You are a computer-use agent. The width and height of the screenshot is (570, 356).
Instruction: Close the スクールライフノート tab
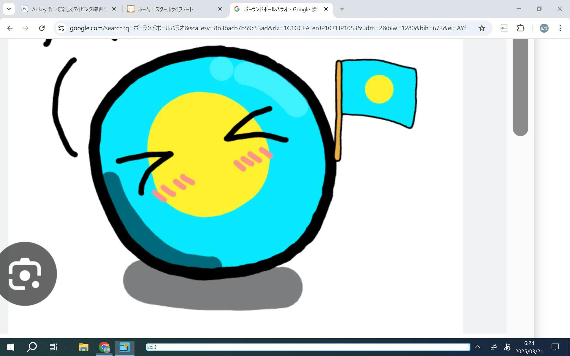pos(220,9)
